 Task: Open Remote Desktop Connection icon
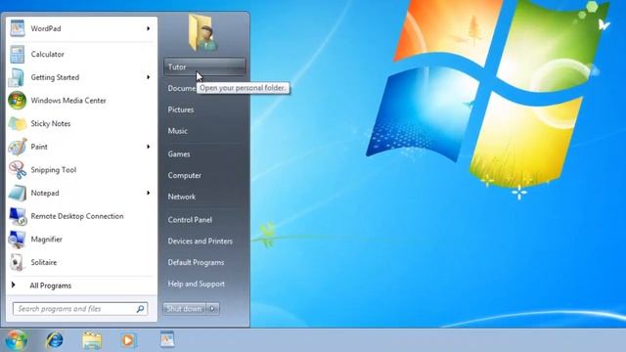pyautogui.click(x=18, y=216)
